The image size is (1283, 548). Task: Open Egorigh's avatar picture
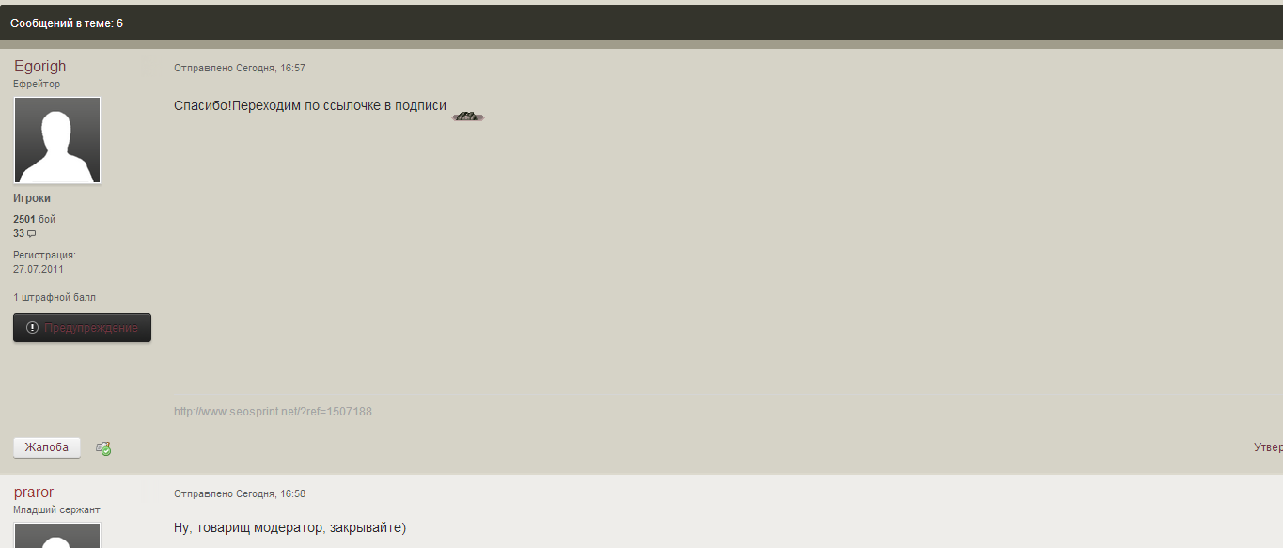tap(57, 140)
